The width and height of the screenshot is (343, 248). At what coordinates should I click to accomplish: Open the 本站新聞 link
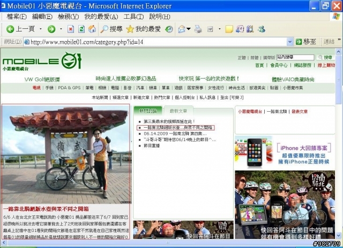[x=100, y=97]
